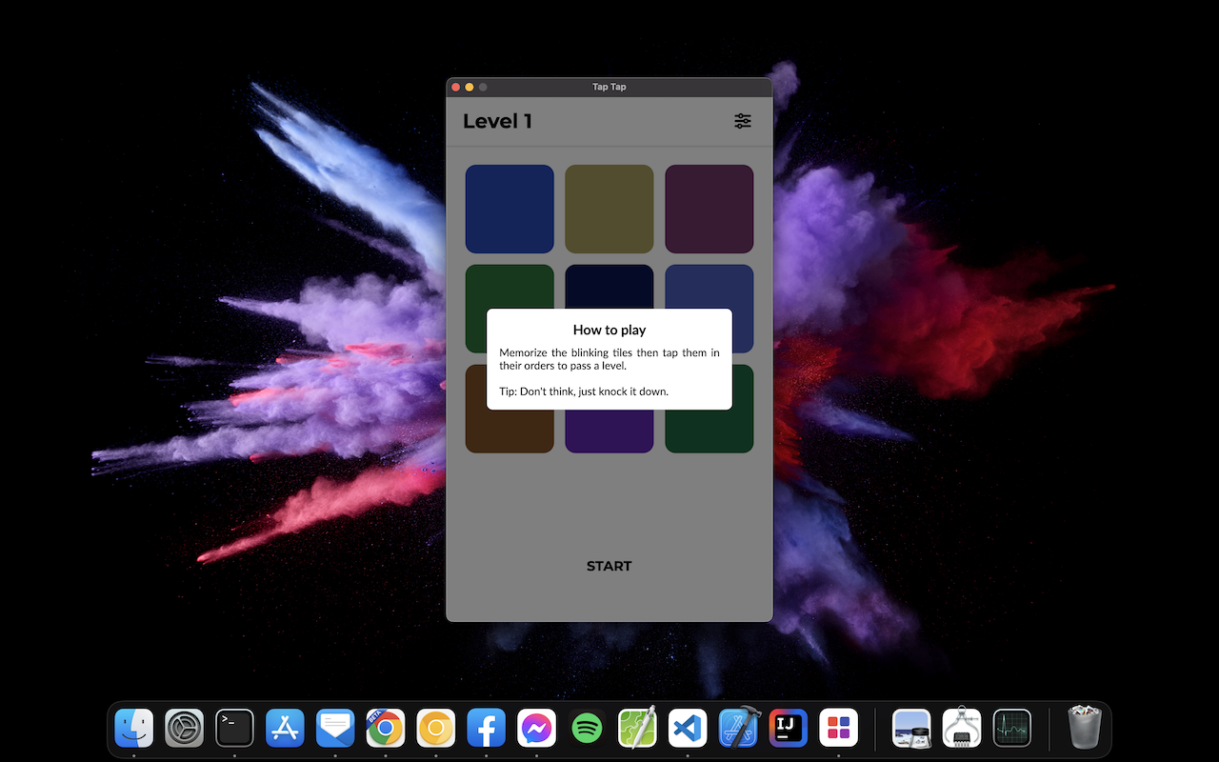Open Facebook from the dock
The height and width of the screenshot is (762, 1219).
click(486, 730)
